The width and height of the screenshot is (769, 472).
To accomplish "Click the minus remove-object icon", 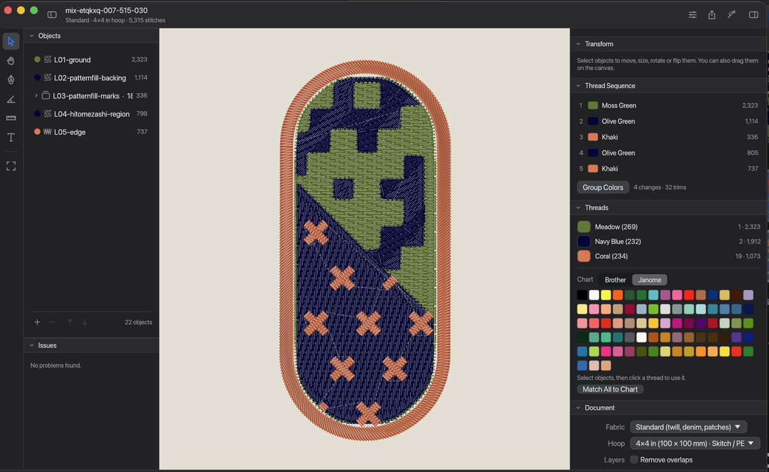I will (x=52, y=322).
